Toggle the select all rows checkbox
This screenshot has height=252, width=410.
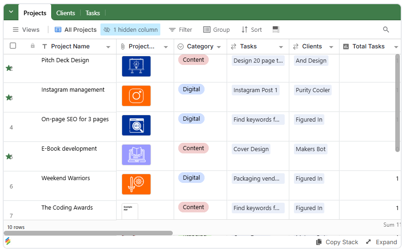click(13, 46)
